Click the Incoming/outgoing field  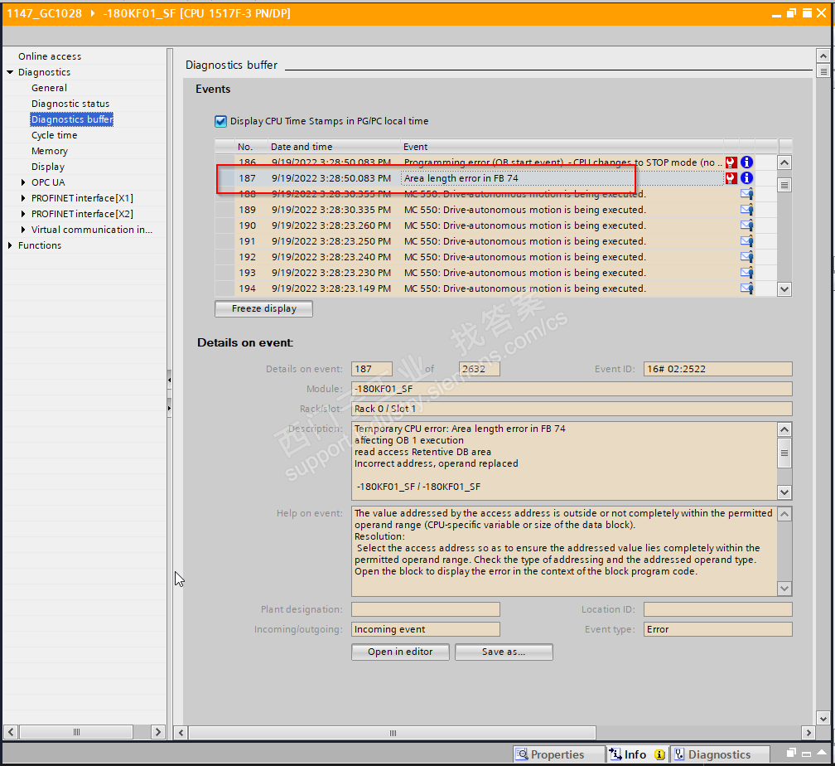[426, 629]
